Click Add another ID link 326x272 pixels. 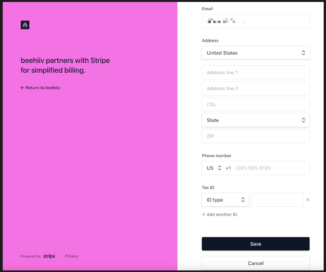[x=221, y=215]
